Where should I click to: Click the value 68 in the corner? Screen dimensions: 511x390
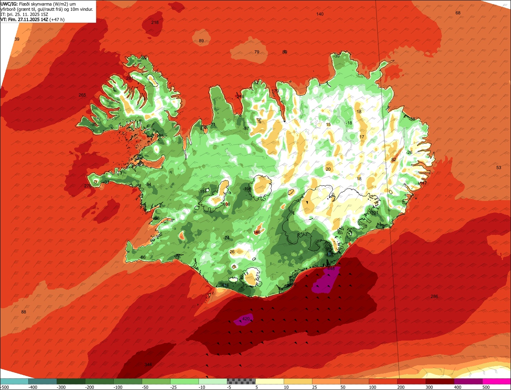[x=458, y=13]
